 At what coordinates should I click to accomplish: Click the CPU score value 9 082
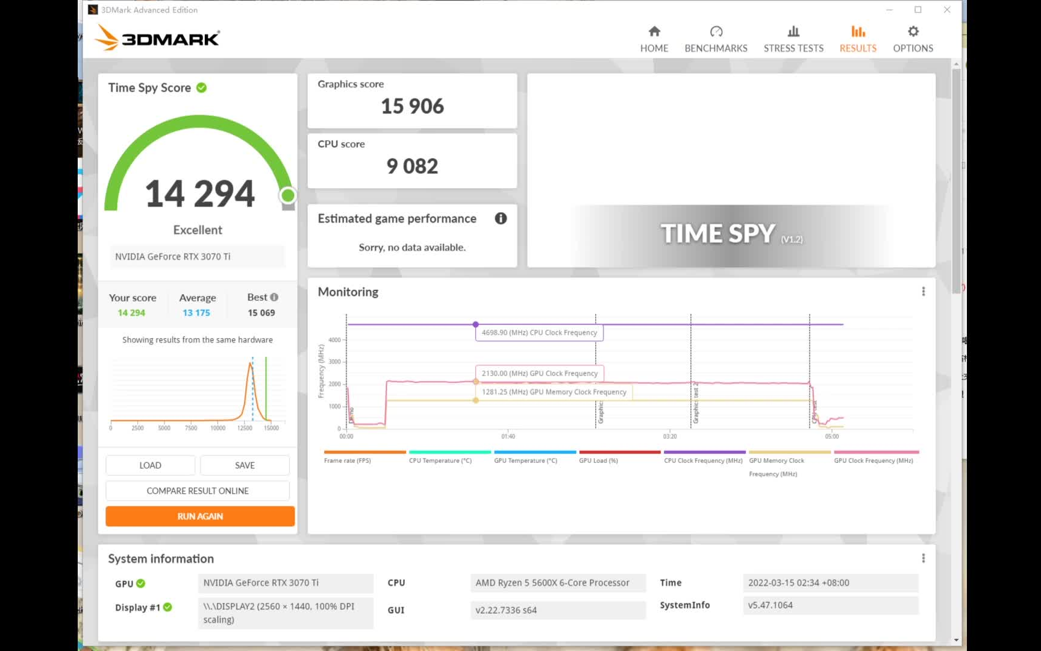(412, 166)
